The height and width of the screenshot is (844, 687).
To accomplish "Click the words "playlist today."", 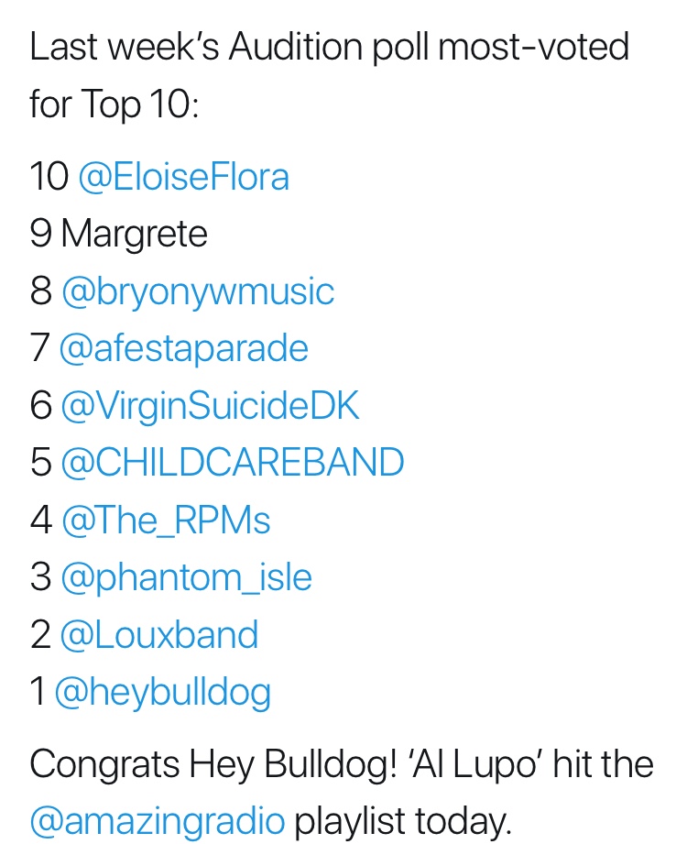I will (401, 822).
